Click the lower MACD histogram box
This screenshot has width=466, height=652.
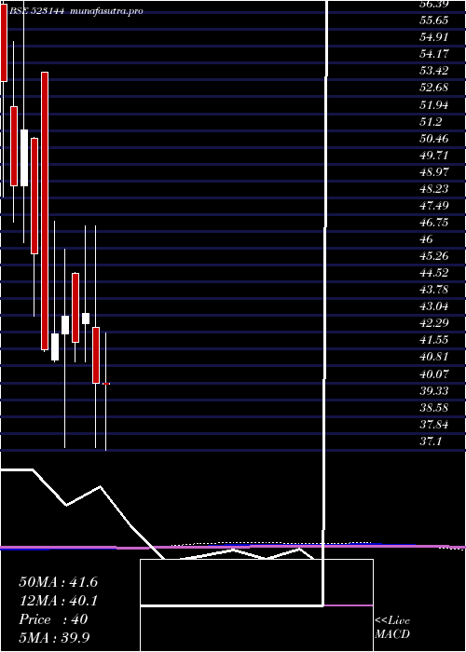pyautogui.click(x=256, y=629)
